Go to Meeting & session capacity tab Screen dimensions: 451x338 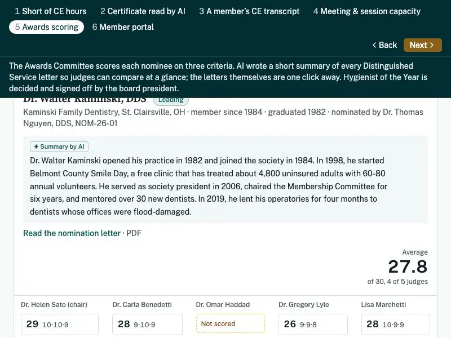(x=367, y=11)
